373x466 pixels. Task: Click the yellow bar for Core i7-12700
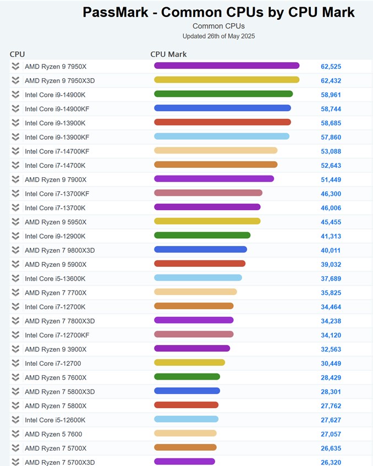190,362
